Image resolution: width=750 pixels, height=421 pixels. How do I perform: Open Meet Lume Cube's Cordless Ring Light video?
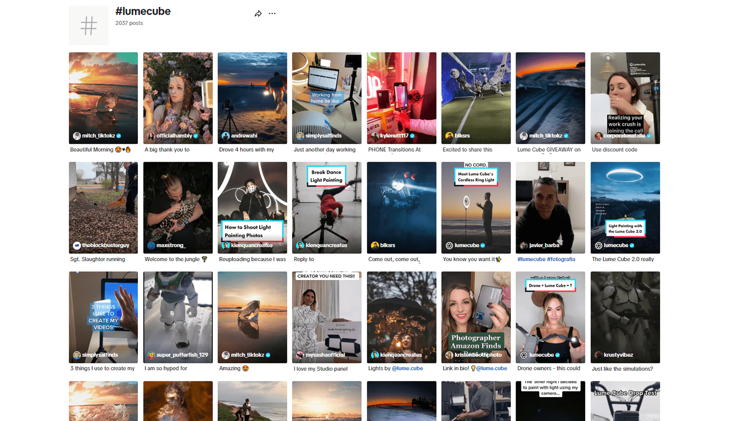coord(476,208)
